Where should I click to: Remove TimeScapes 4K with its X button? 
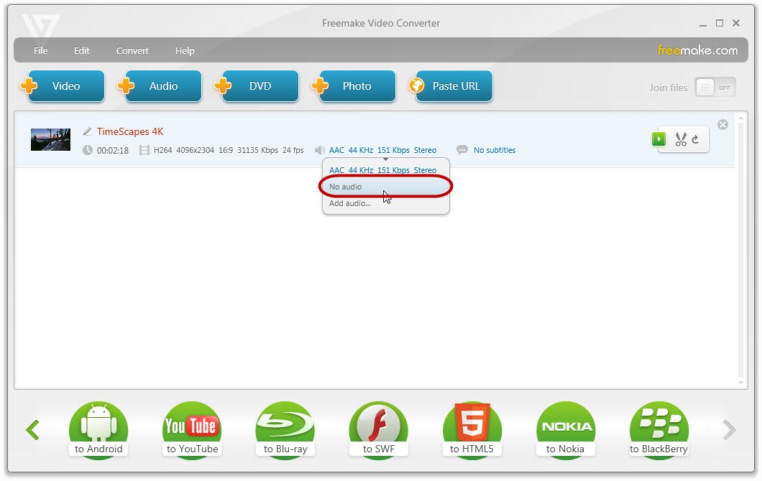coord(722,125)
